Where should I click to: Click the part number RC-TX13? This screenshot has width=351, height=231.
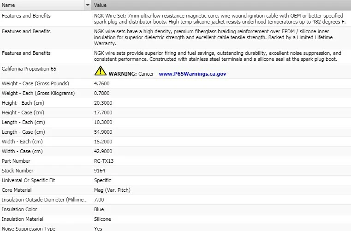click(x=104, y=161)
